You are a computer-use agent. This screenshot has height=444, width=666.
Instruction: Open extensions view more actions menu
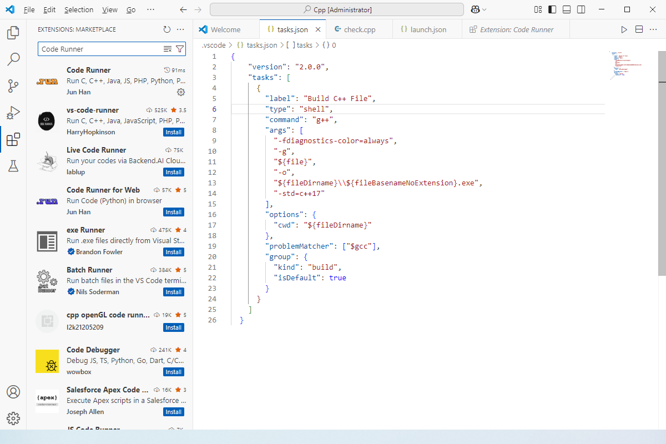pyautogui.click(x=180, y=29)
